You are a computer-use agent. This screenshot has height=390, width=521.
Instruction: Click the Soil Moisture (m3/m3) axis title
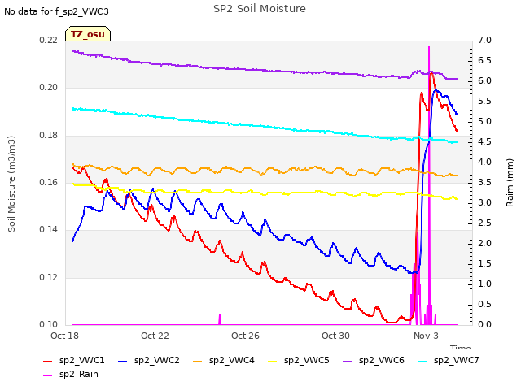click(x=11, y=184)
